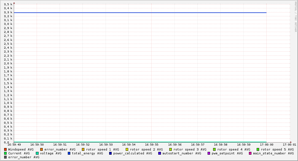Click the 3,3 k y-axis label
The width and height of the screenshot is (298, 161).
pyautogui.click(x=8, y=12)
